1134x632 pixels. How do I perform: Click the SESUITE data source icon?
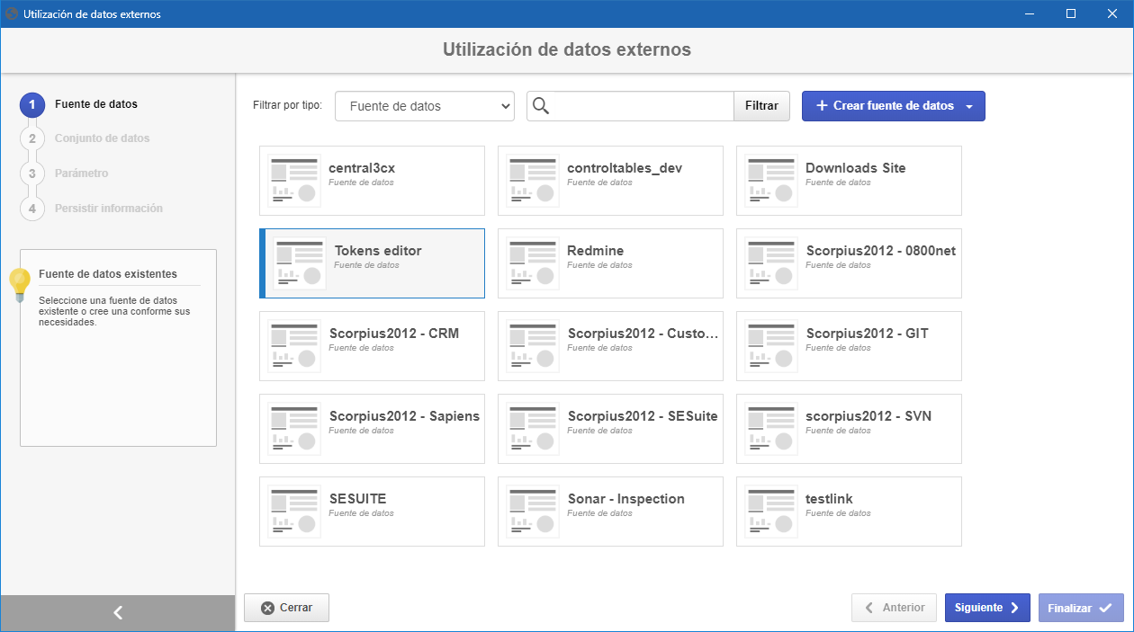[x=294, y=512]
